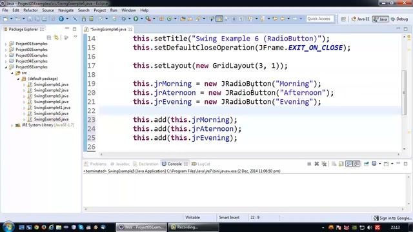413x232 pixels.
Task: Select the Java perspective button
Action: (380, 19)
